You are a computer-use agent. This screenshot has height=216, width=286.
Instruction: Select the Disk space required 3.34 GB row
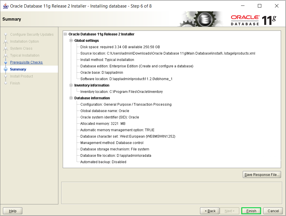click(120, 47)
